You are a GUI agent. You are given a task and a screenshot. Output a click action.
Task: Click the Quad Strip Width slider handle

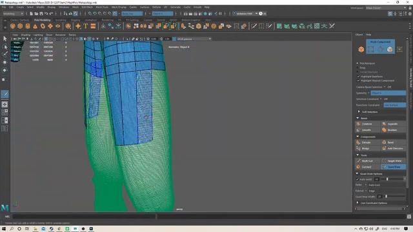[x=387, y=196]
